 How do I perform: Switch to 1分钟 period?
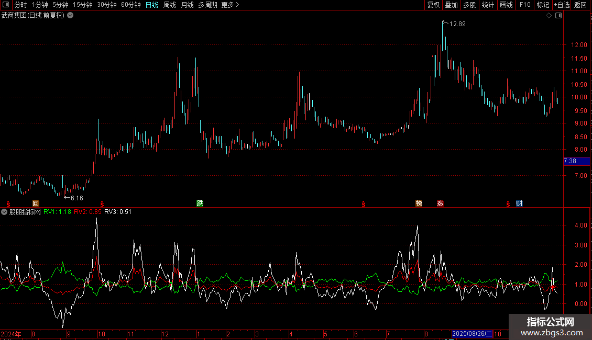[x=40, y=5]
